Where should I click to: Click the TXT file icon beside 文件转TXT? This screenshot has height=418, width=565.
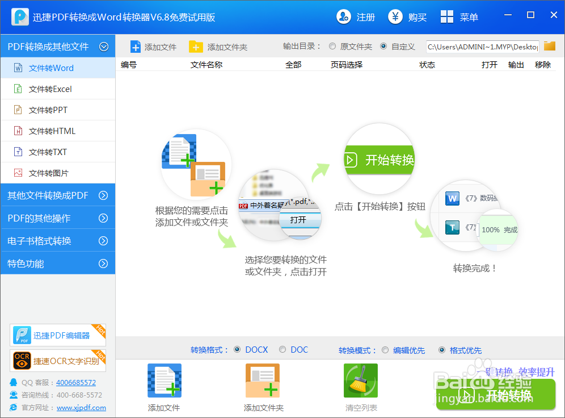pyautogui.click(x=18, y=152)
